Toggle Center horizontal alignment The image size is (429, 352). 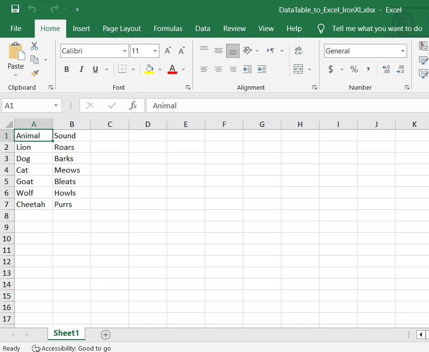218,70
